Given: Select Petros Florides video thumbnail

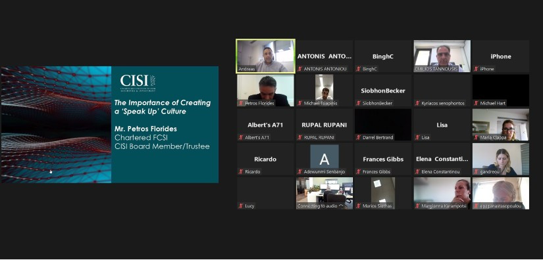Looking at the screenshot, I should (x=266, y=91).
